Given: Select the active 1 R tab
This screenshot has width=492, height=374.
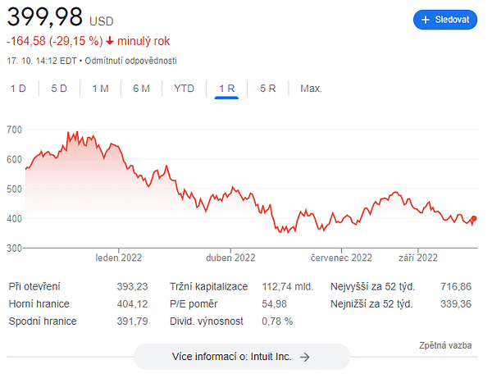Looking at the screenshot, I should coord(226,89).
